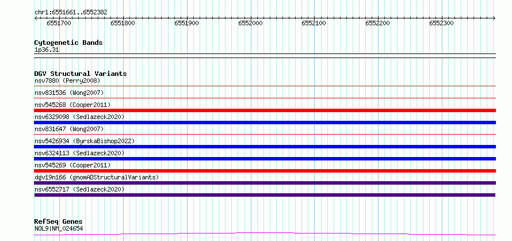The image size is (512, 241).
Task: Click the thick red bar under nsv545268
Action: [x=265, y=110]
